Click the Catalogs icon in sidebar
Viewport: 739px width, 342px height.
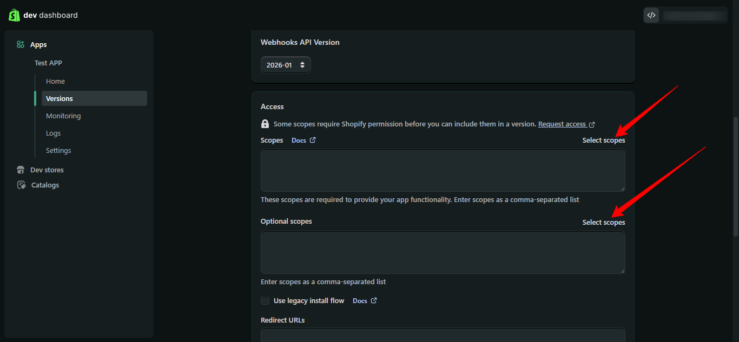click(x=21, y=185)
